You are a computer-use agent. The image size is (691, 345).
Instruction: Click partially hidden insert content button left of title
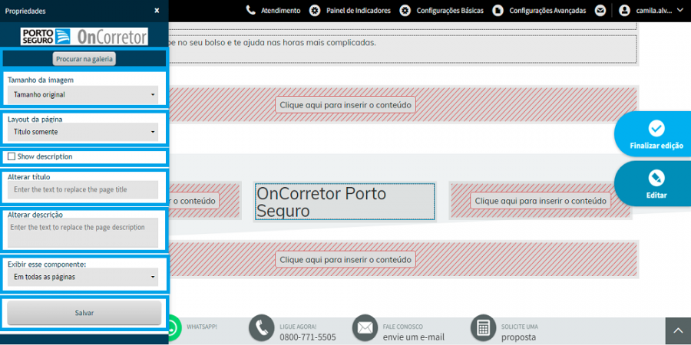coord(194,201)
